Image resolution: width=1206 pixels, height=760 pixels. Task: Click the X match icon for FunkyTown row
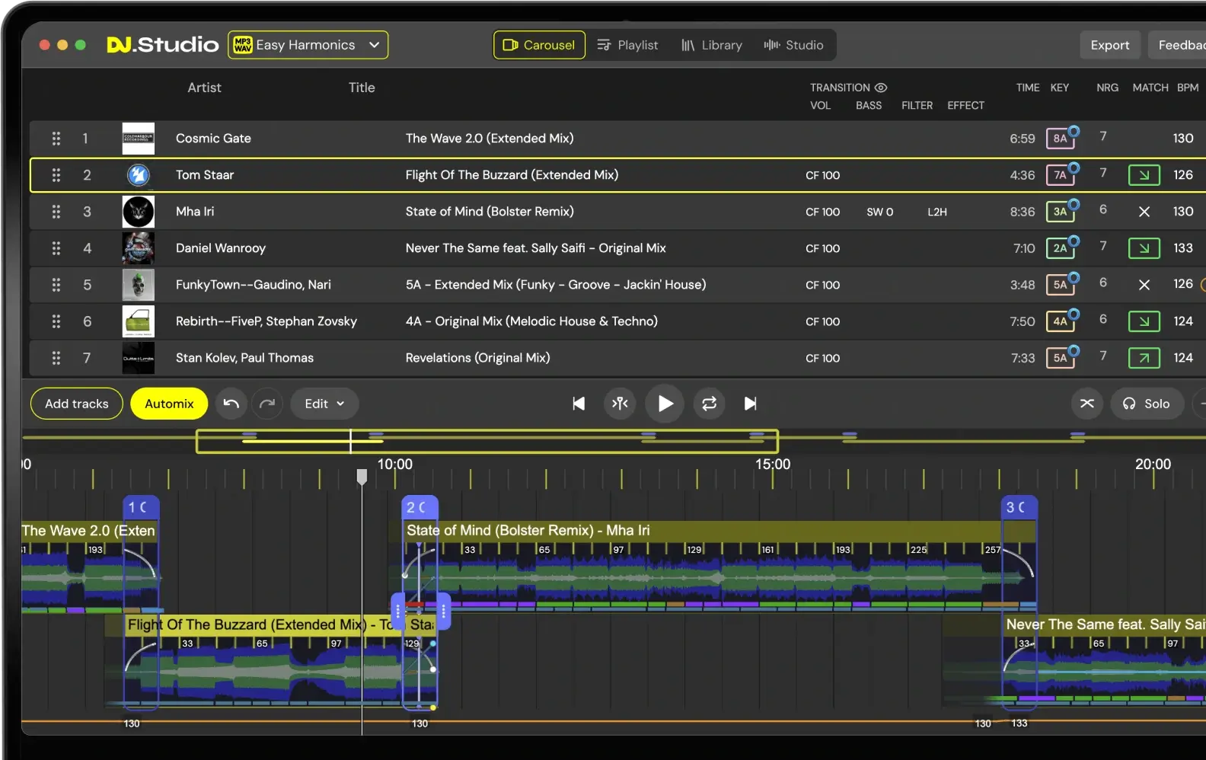point(1144,285)
